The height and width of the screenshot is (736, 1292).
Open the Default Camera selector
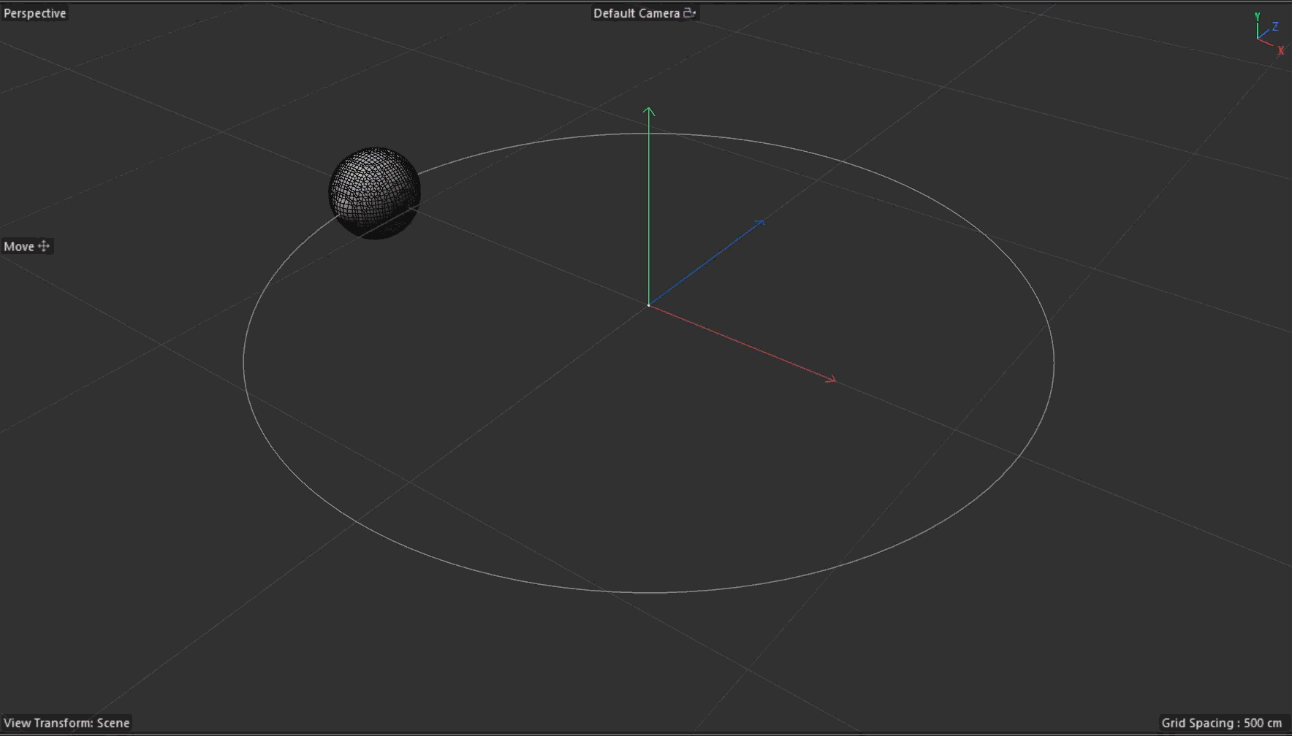(645, 13)
